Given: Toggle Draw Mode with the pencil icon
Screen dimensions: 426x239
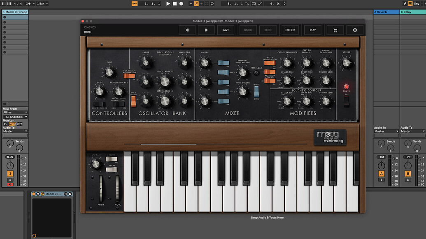Looking at the screenshot, I should 405,4.
